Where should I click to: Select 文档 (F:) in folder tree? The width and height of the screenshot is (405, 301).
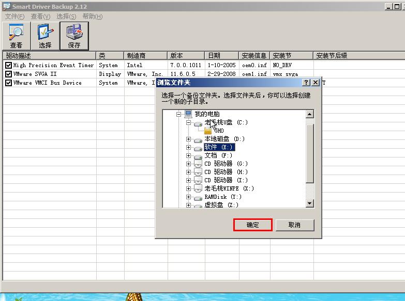[x=218, y=155]
